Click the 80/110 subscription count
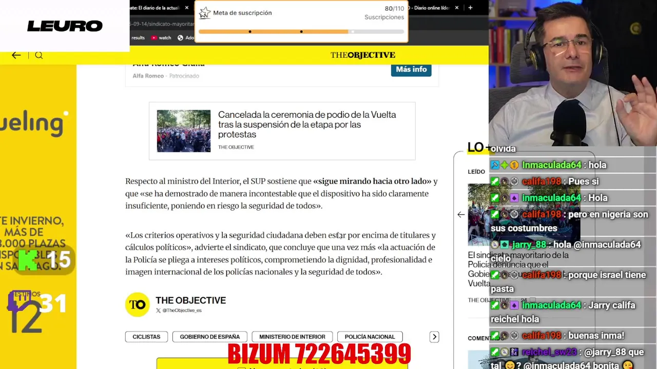The width and height of the screenshot is (657, 369). tap(394, 9)
